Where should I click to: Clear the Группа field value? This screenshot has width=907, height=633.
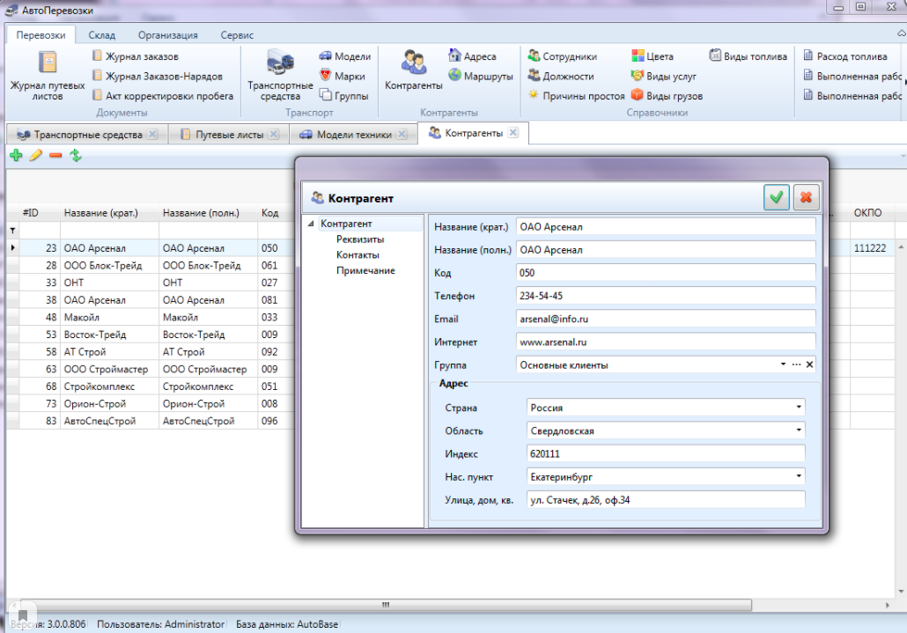pyautogui.click(x=810, y=364)
